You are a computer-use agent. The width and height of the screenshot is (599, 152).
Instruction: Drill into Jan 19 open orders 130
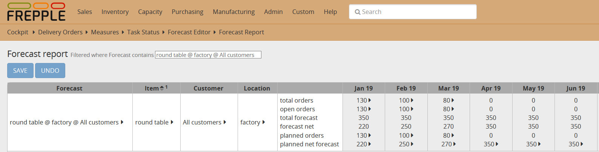[x=370, y=109]
